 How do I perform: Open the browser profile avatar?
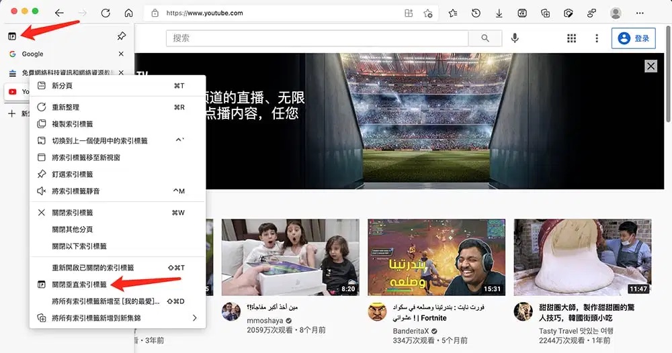click(616, 13)
